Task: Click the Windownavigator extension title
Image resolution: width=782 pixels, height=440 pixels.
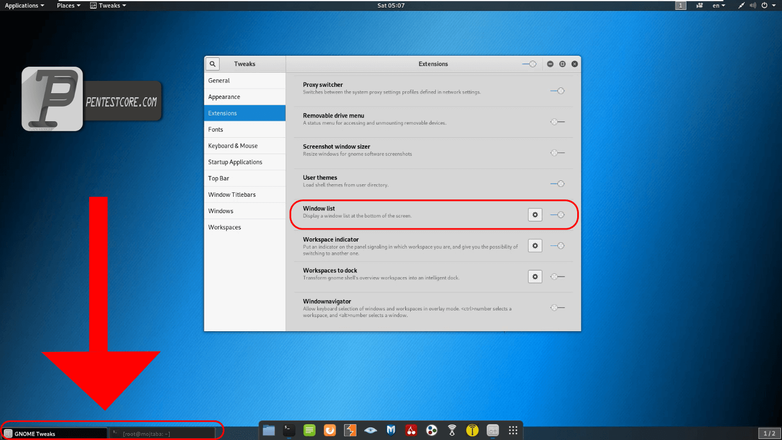Action: pyautogui.click(x=327, y=301)
